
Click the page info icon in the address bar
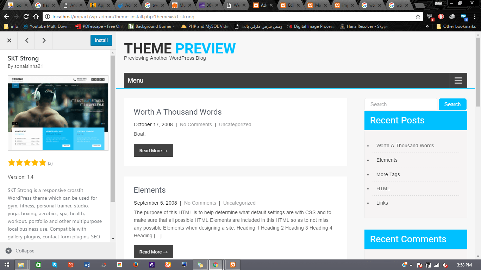[x=47, y=16]
